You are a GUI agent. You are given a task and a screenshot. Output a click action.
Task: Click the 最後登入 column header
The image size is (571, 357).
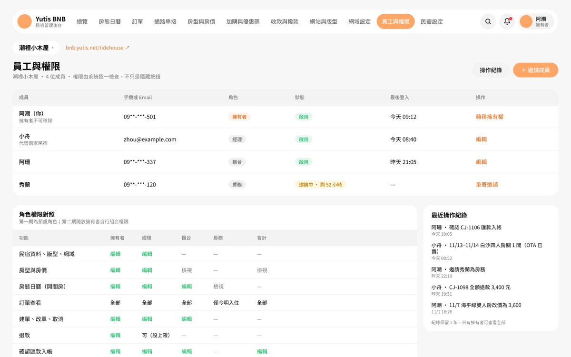[x=399, y=98]
